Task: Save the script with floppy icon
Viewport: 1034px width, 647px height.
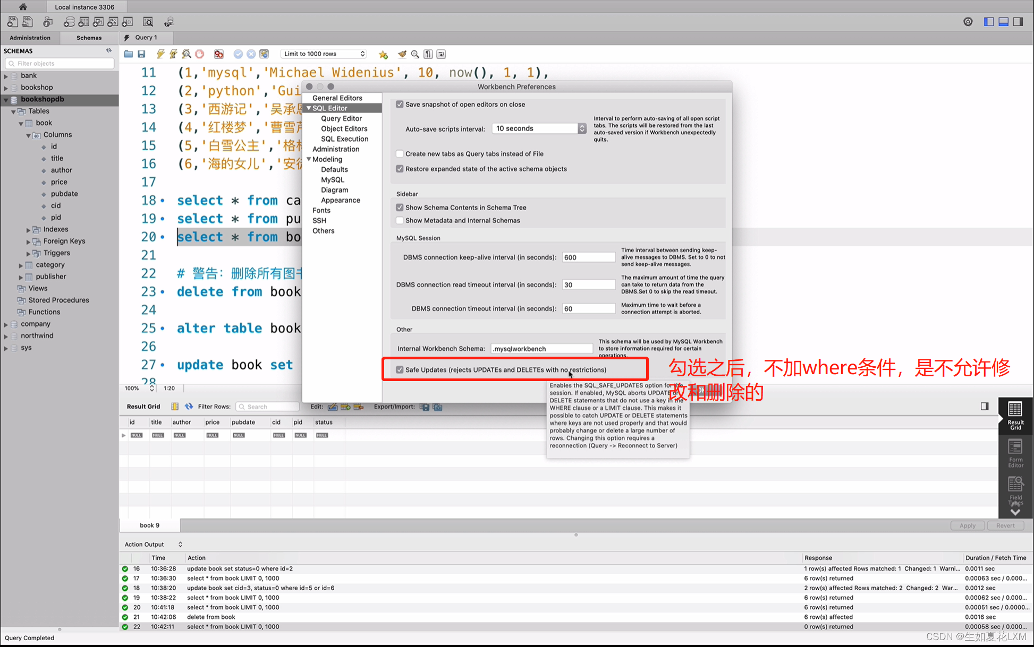Action: (x=141, y=54)
